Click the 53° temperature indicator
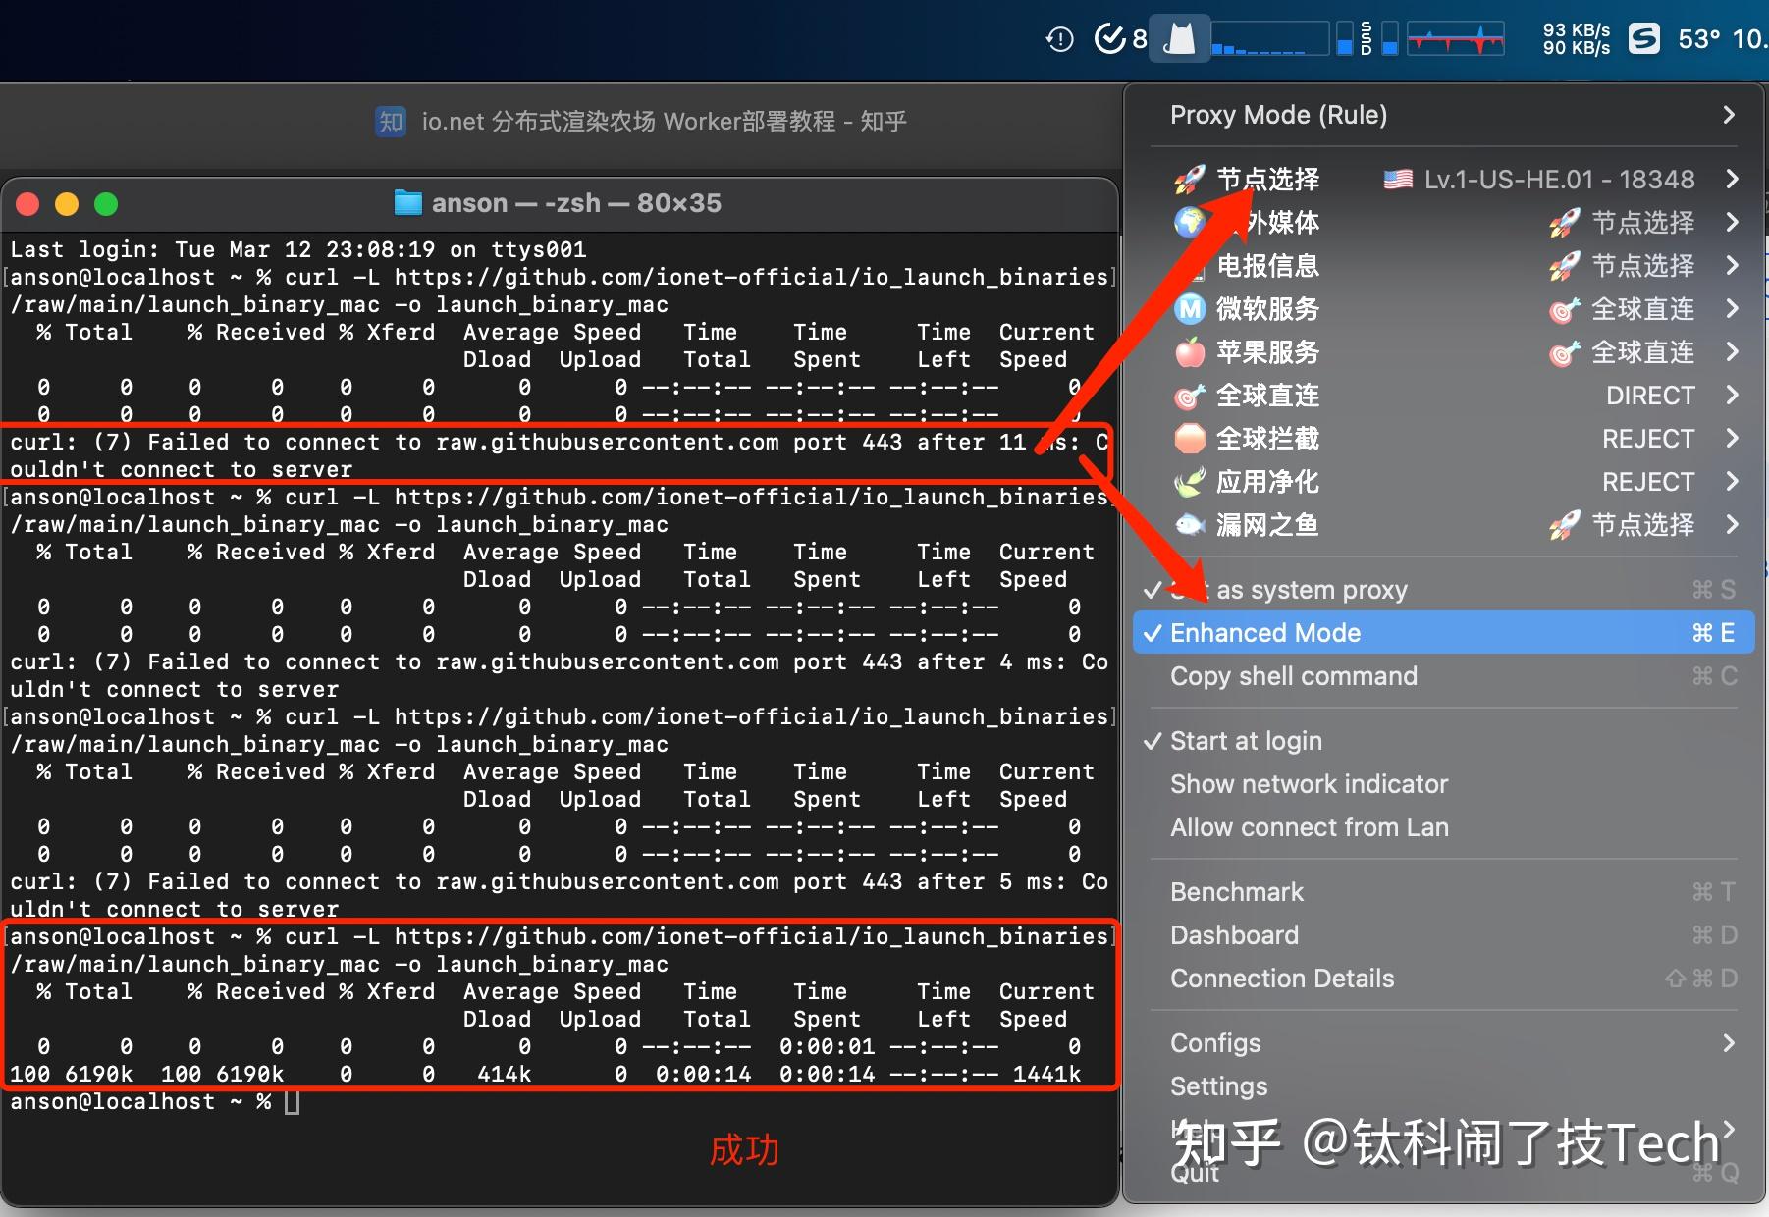This screenshot has width=1769, height=1217. 1698,39
